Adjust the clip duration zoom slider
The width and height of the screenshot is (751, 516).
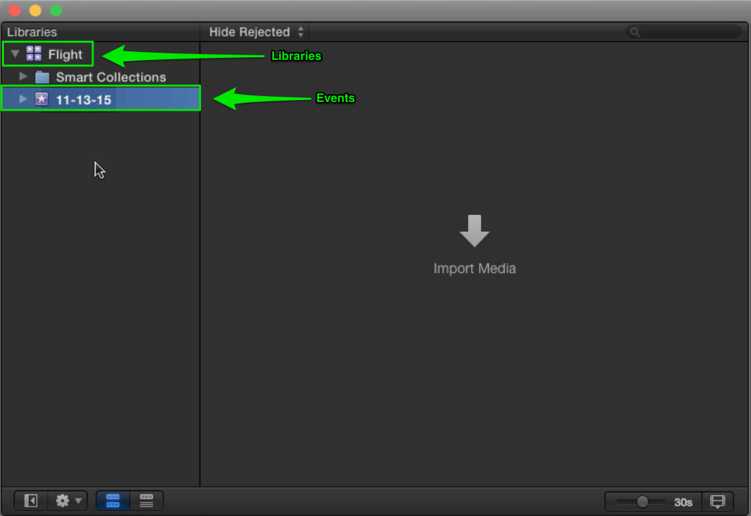(x=642, y=502)
